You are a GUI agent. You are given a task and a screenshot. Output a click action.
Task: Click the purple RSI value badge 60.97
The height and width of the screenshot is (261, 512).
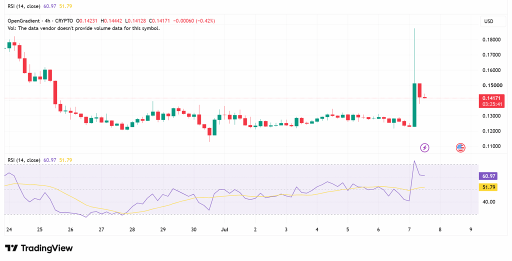pos(489,176)
